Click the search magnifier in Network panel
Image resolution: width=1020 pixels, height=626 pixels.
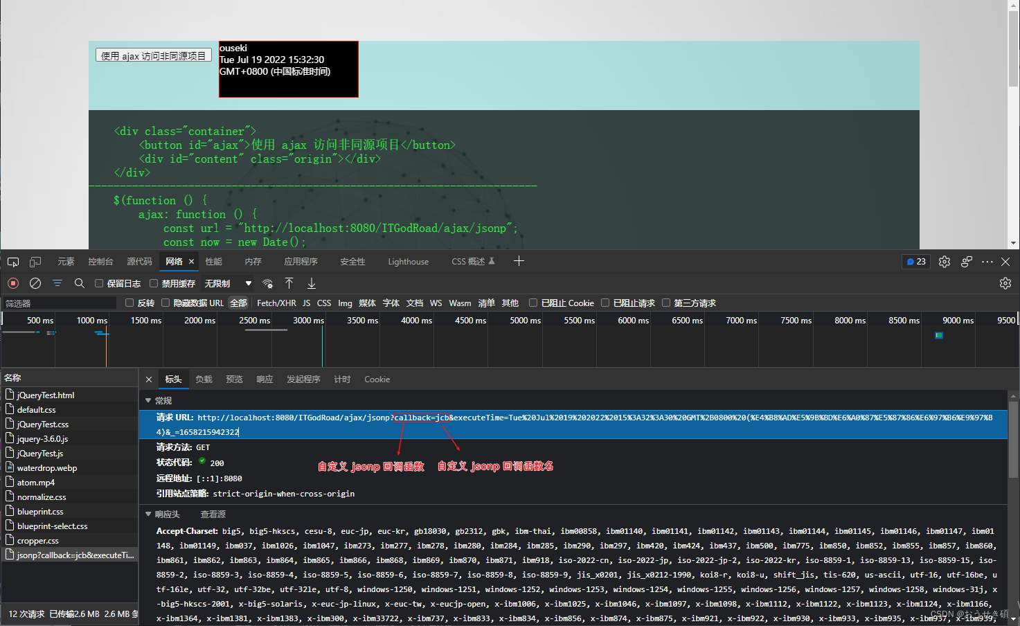pyautogui.click(x=79, y=283)
